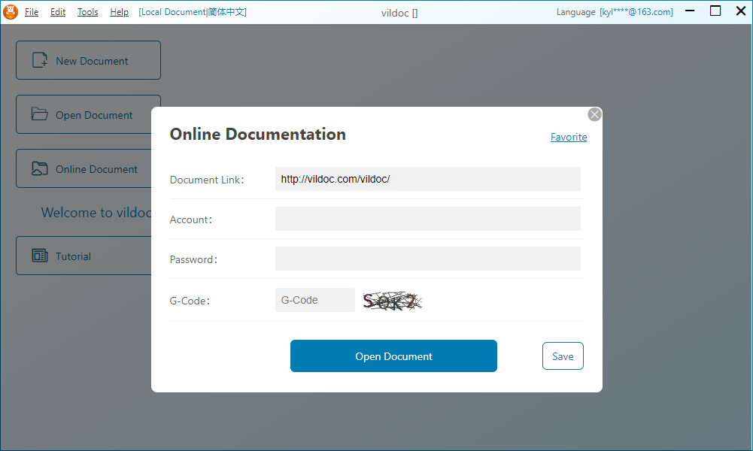Click the Tutorial book icon
This screenshot has height=451, width=753.
39,256
